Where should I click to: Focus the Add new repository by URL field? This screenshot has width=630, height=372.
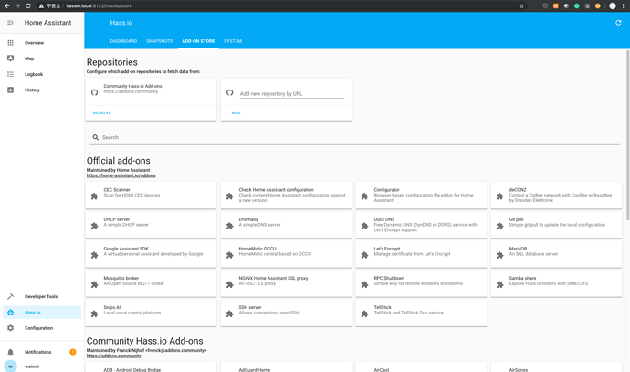pyautogui.click(x=292, y=94)
